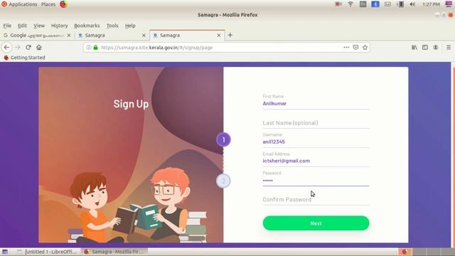
Task: Open the Firefox library icon
Action: click(x=414, y=48)
